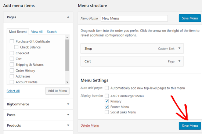Screen dimensions: 202x134
Task: Expand the Products section arrow
Action: tap(68, 125)
